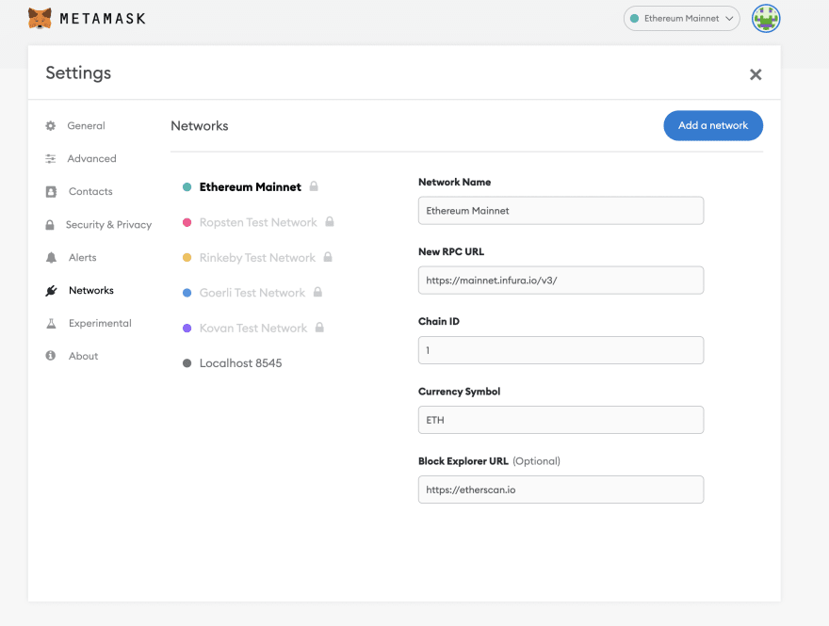Close the Settings panel
Image resolution: width=829 pixels, height=626 pixels.
click(756, 74)
